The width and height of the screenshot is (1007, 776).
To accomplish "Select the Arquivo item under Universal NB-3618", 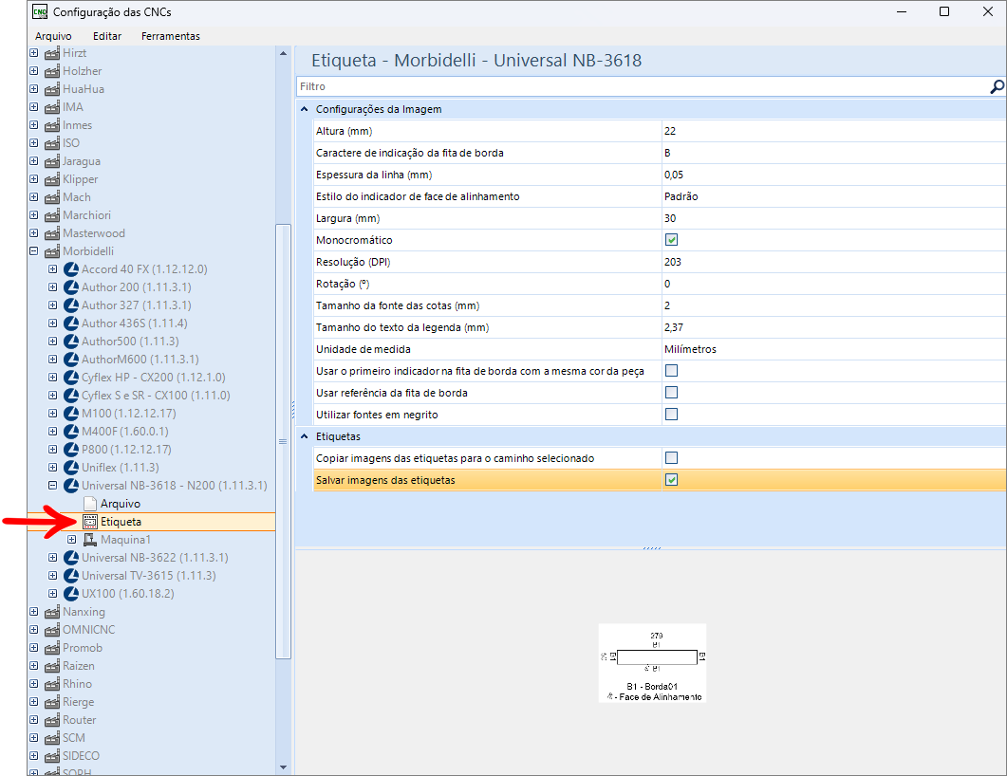I will pyautogui.click(x=121, y=504).
